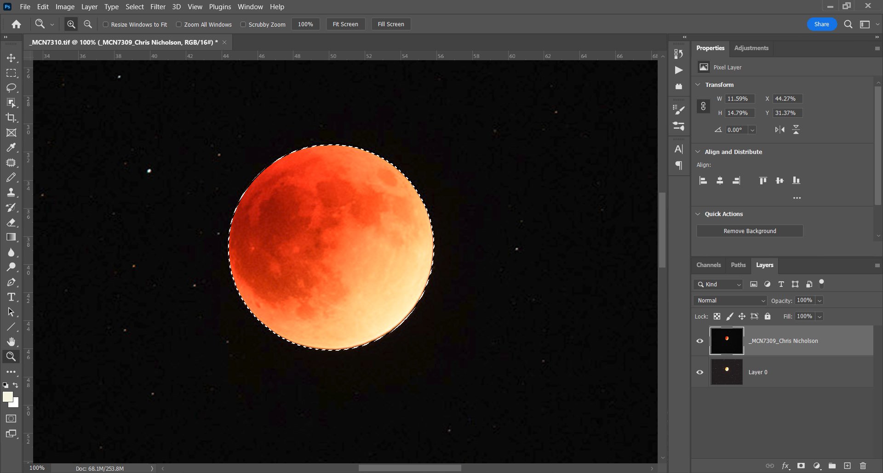The image size is (883, 473).
Task: Switch to the Paths tab
Action: click(738, 265)
